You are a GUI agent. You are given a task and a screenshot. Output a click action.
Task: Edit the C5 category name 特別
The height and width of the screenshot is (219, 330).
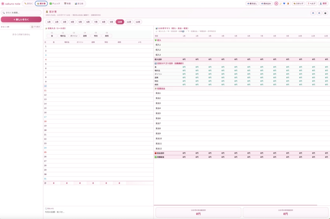pos(96,36)
